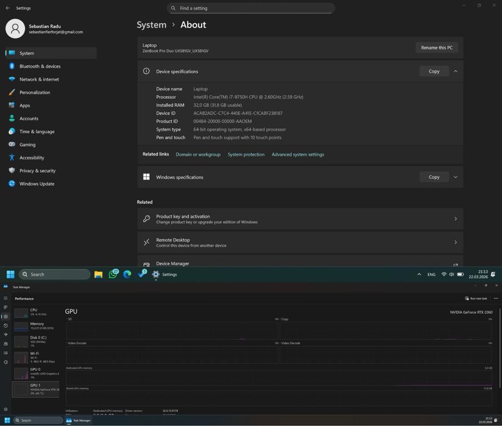Click Run new task in Task Manager
Screen dimensions: 502x426
(476, 298)
